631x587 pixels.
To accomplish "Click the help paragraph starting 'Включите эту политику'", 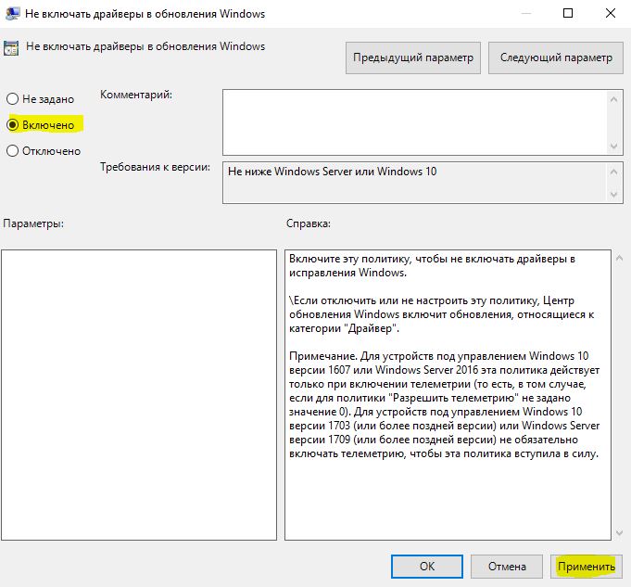I will 432,265.
